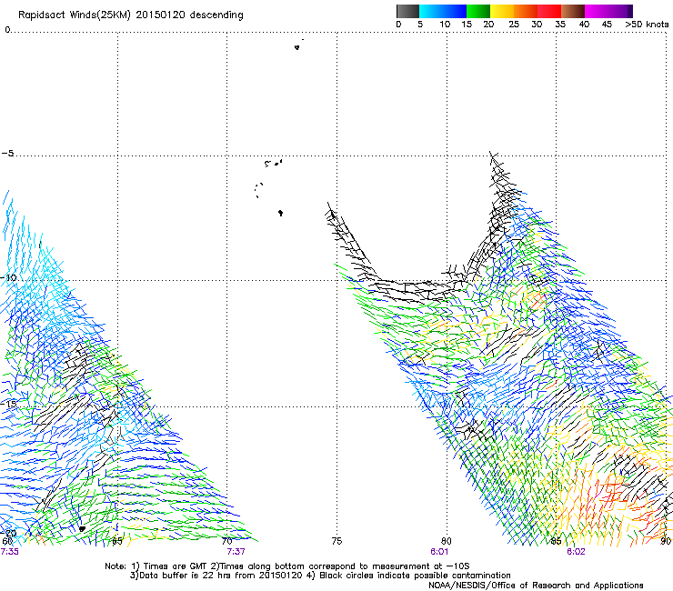Click the '70' longitude axis label
This screenshot has height=591, width=673.
coord(227,541)
